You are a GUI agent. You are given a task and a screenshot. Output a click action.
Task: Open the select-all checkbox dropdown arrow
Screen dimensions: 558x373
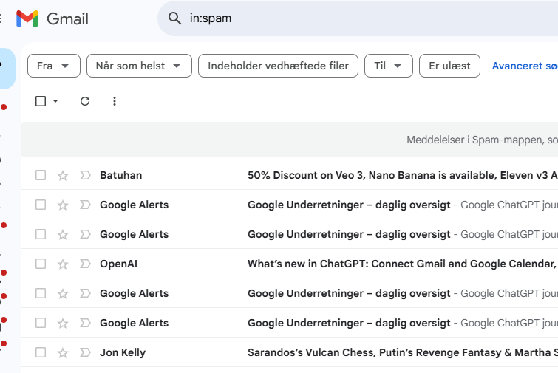pyautogui.click(x=55, y=101)
